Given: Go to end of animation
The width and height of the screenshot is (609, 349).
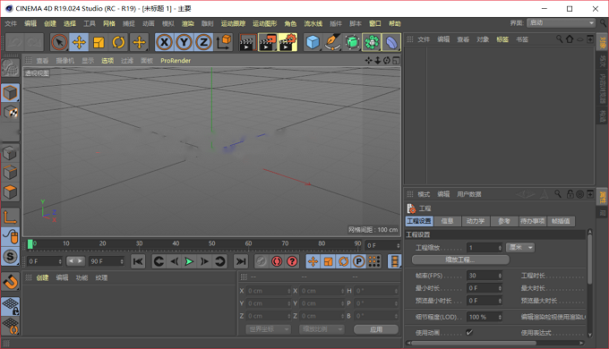Looking at the screenshot, I should click(241, 261).
